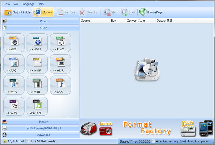Screen dimensions: 215x145
Task: Open the Language menu
Action: [x=28, y=4]
